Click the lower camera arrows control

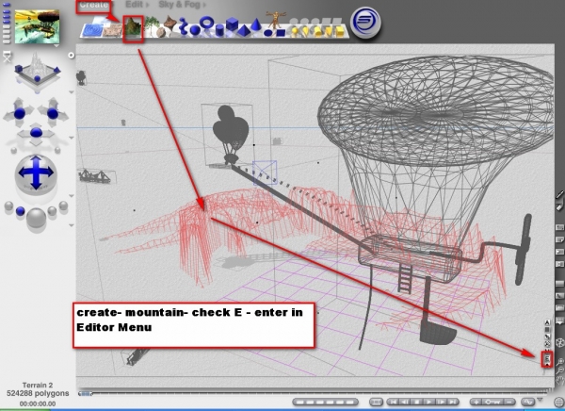tap(36, 134)
